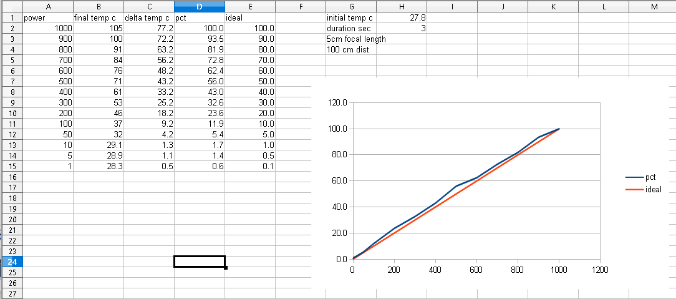Select delta temp cell 9.2
Viewport: 676px width, 299px height.
click(x=149, y=124)
